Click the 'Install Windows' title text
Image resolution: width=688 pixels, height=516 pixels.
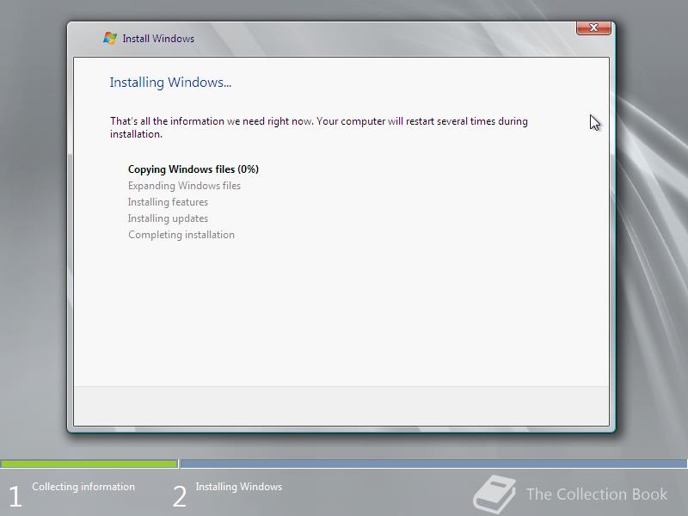click(158, 39)
